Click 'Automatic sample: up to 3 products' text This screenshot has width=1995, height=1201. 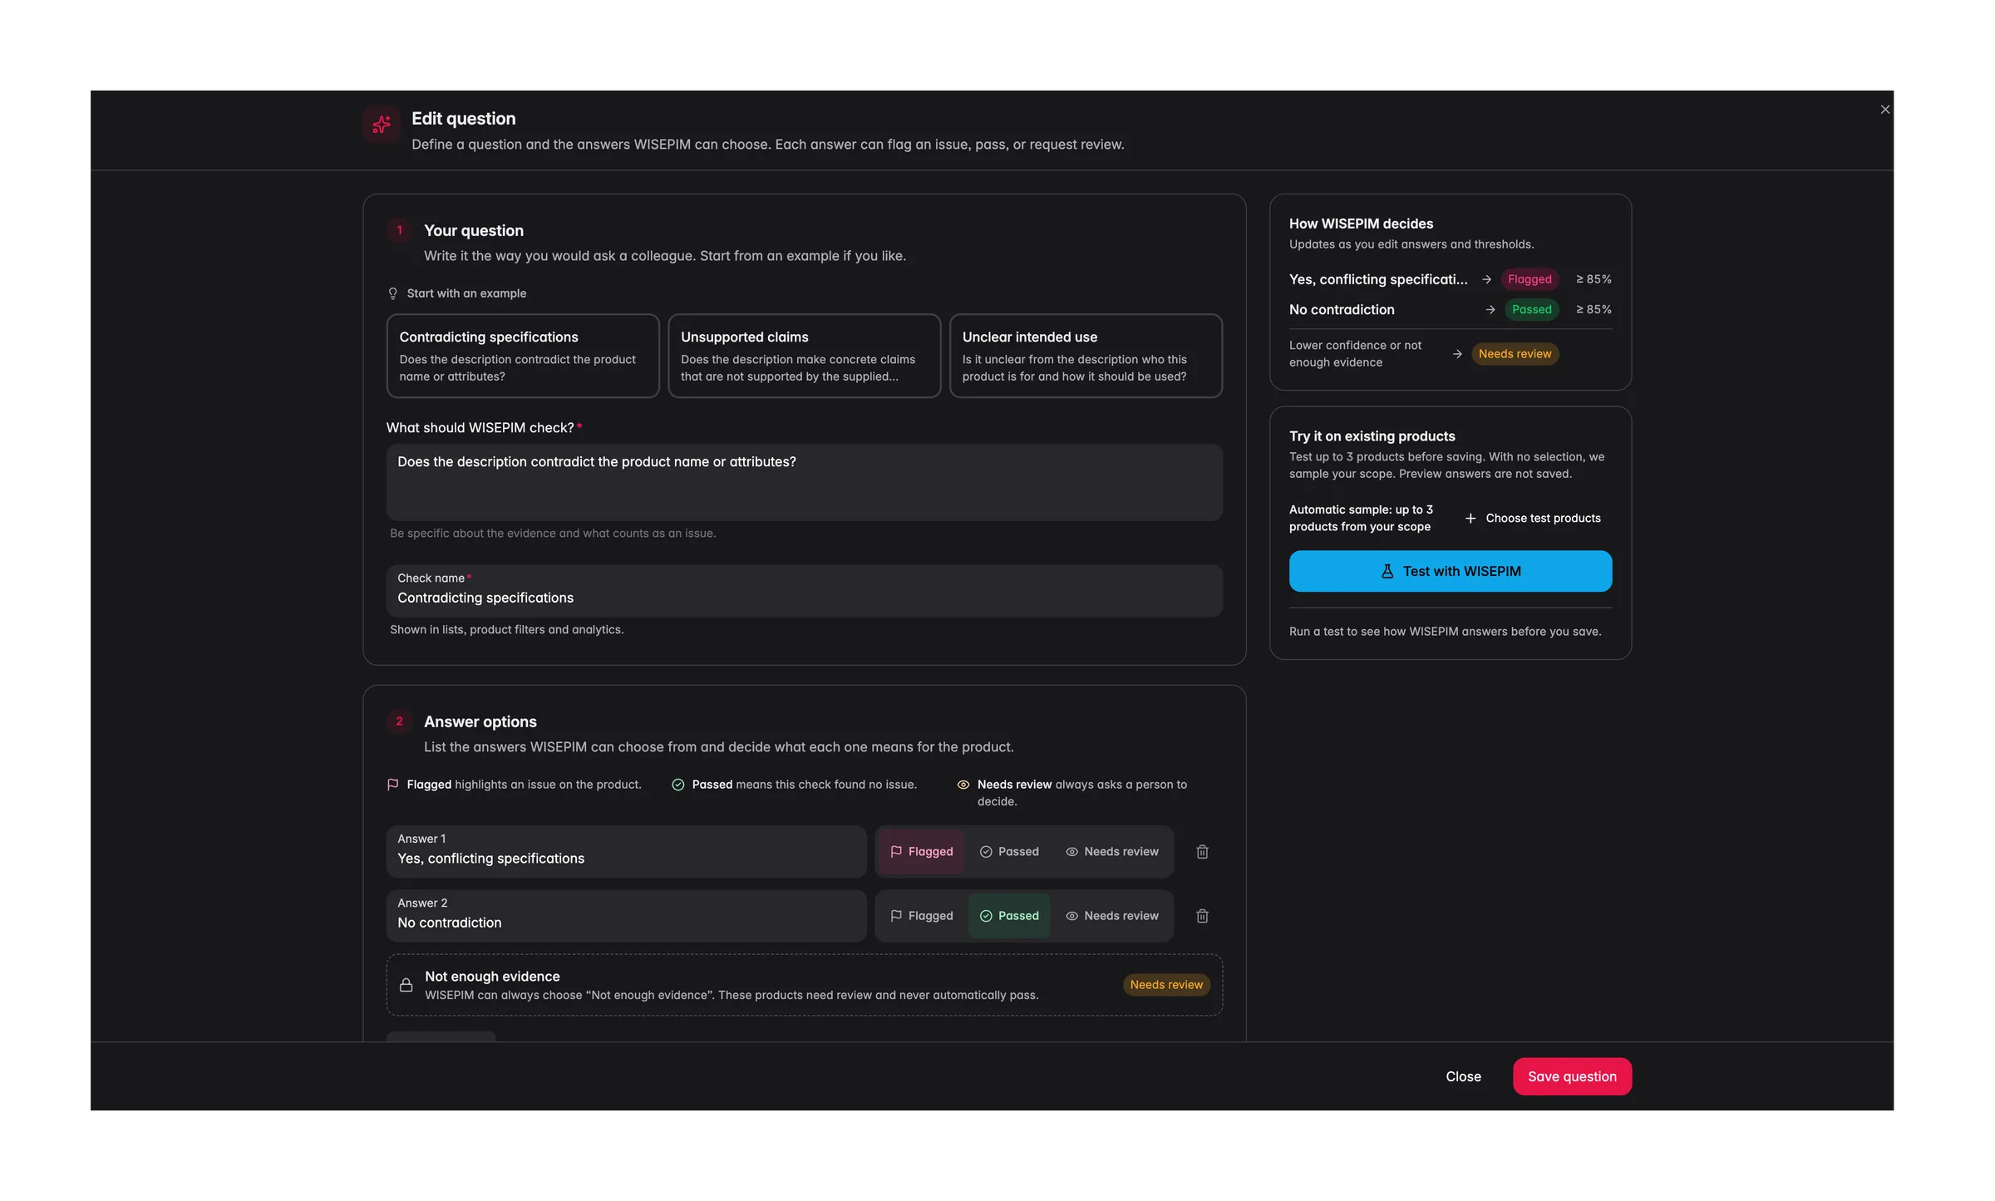point(1361,518)
